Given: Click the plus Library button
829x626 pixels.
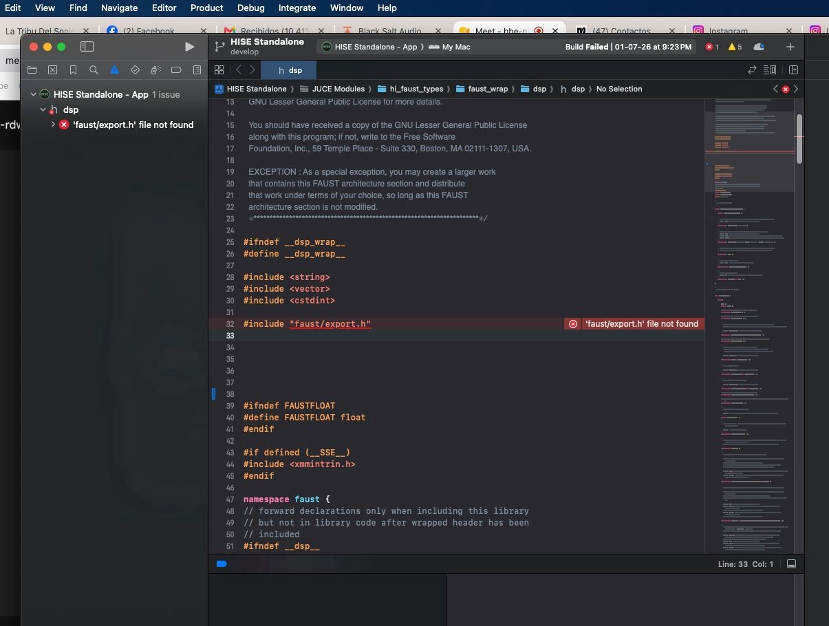Looking at the screenshot, I should tap(790, 47).
